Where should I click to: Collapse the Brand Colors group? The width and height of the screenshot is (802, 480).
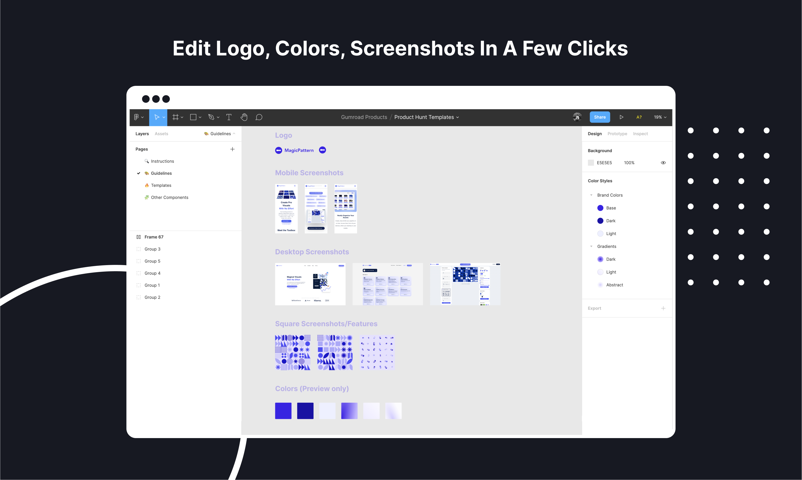591,195
